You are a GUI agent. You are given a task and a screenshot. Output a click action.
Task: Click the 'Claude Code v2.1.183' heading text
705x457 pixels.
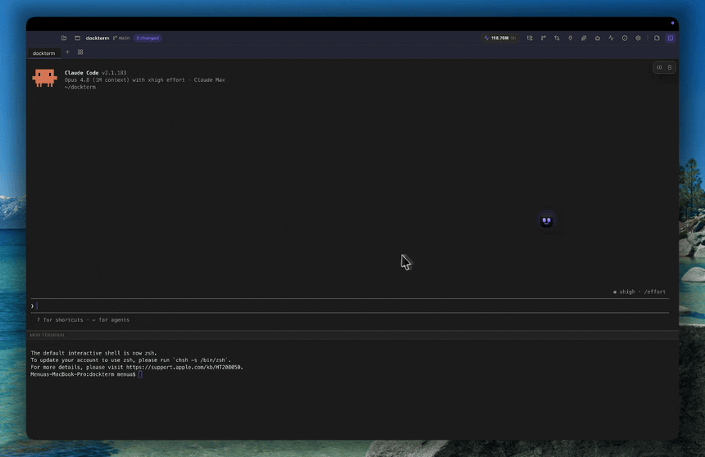[x=95, y=73]
